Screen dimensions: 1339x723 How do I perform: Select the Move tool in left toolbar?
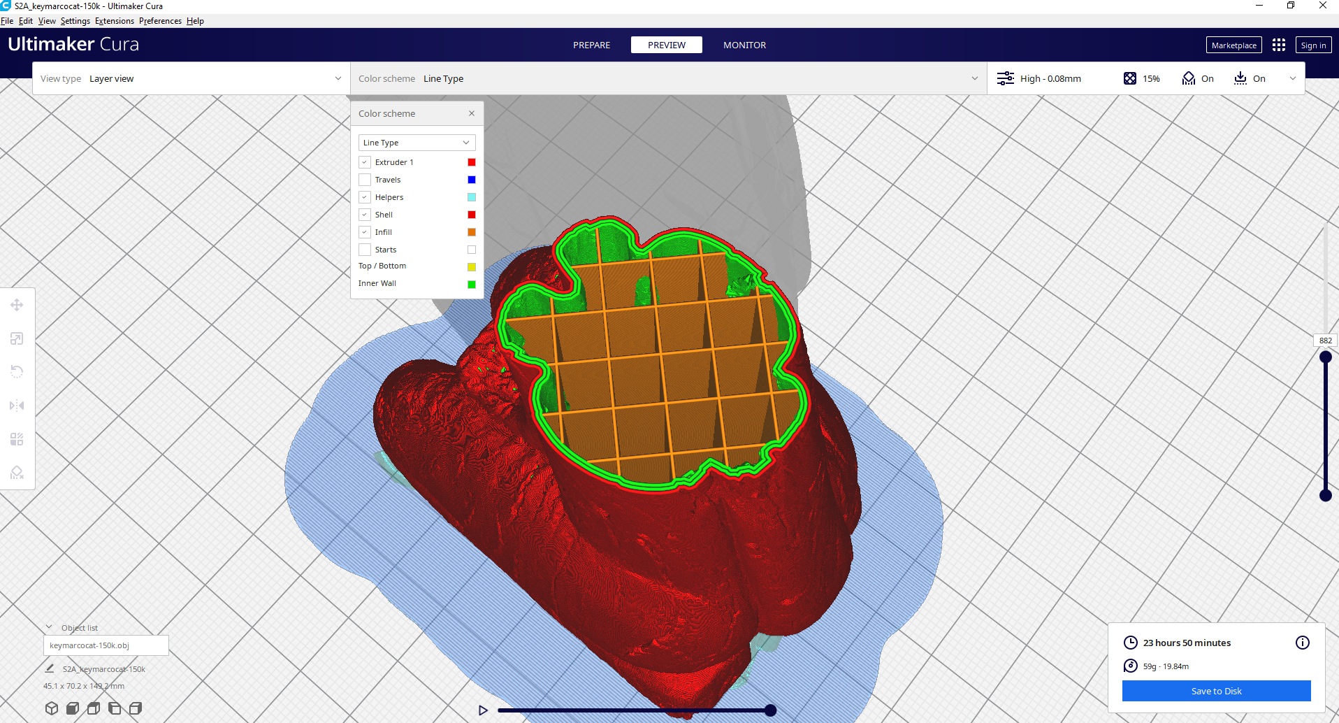pyautogui.click(x=17, y=305)
